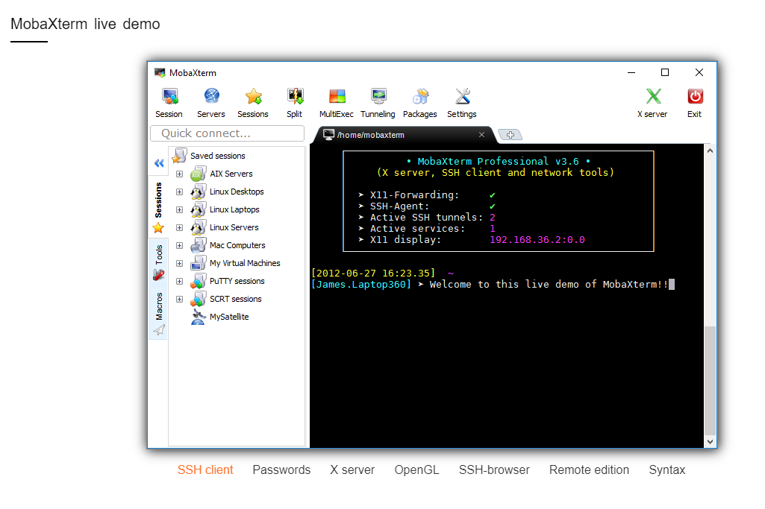
Task: Show the SSH-browser demo
Action: click(494, 470)
